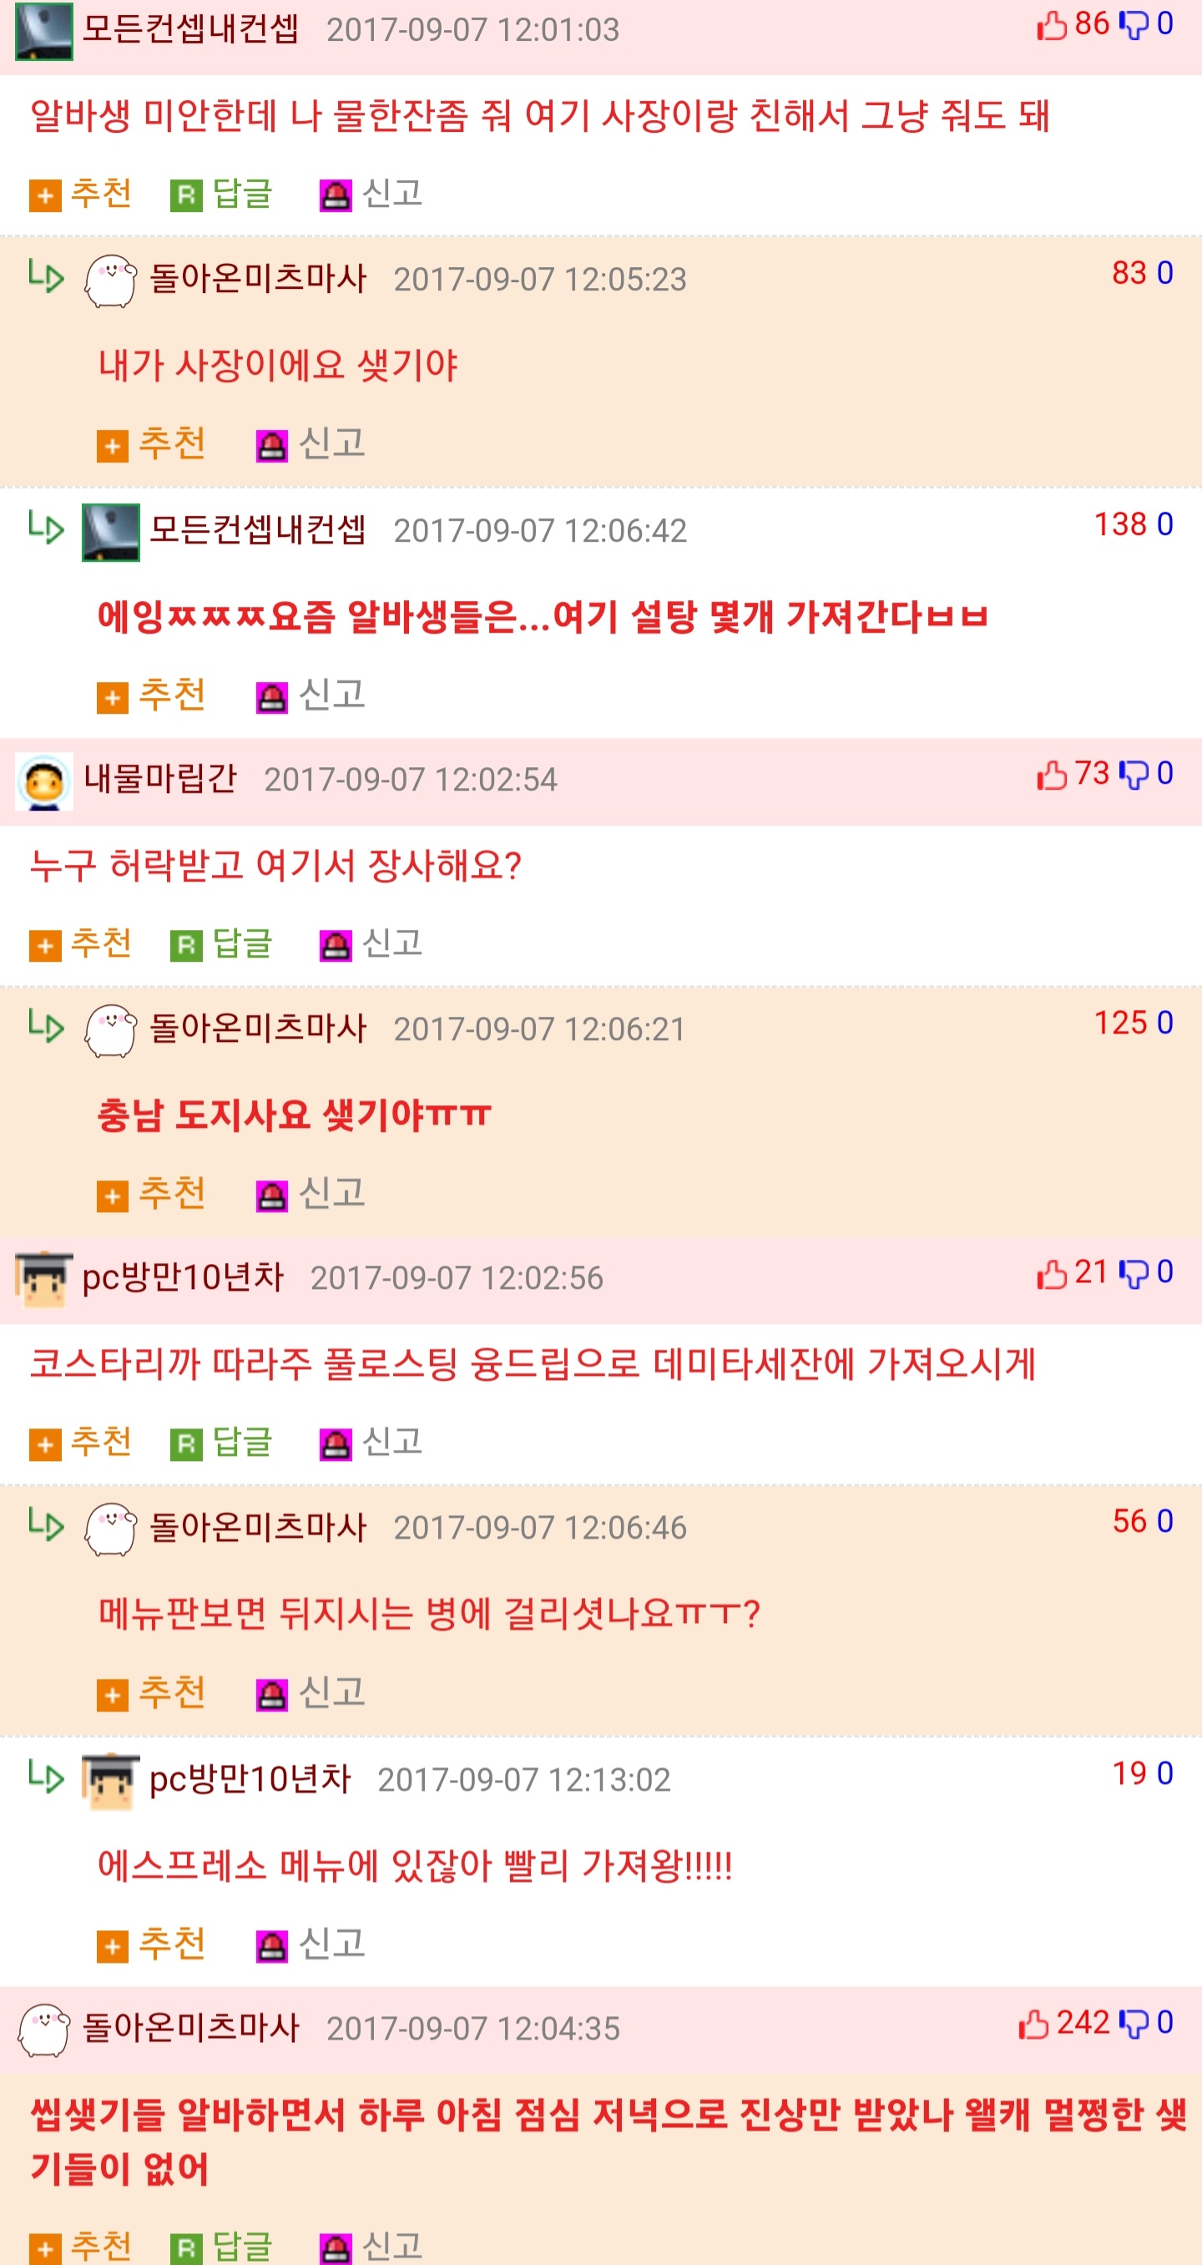This screenshot has height=2265, width=1202.
Task: Click username 돌아온미츠마사 on 12:05:23 reply
Action: pyautogui.click(x=258, y=278)
